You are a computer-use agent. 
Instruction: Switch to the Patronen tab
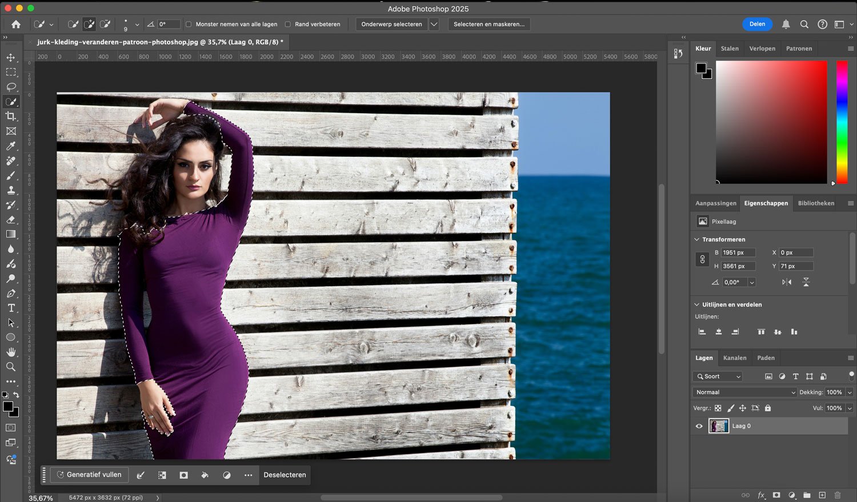(x=799, y=49)
